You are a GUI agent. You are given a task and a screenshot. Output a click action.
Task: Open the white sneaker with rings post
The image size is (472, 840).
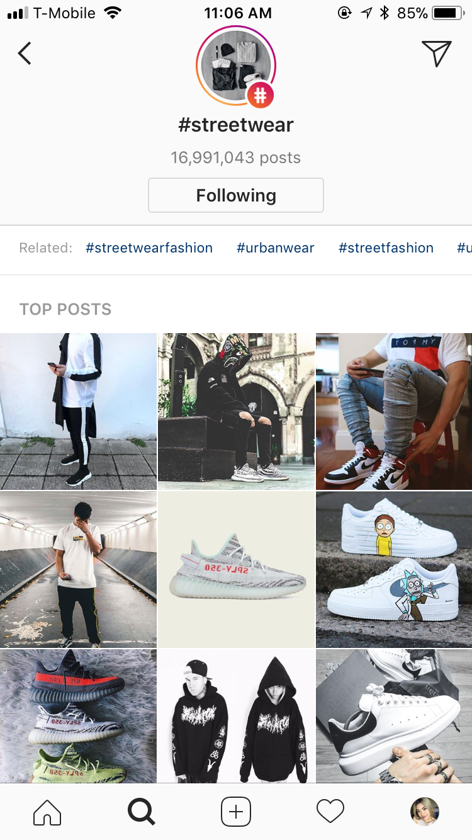pyautogui.click(x=394, y=716)
